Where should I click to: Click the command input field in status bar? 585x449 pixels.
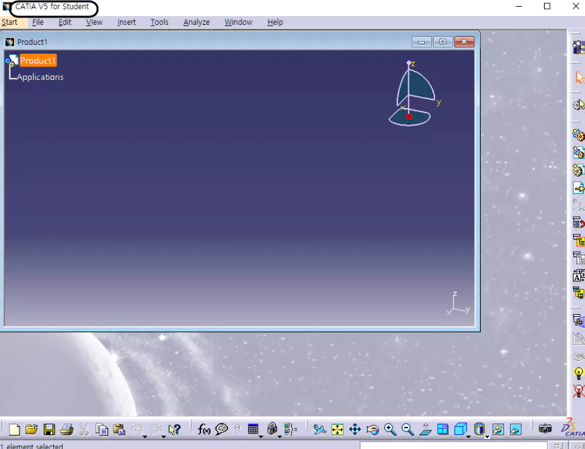pyautogui.click(x=453, y=446)
